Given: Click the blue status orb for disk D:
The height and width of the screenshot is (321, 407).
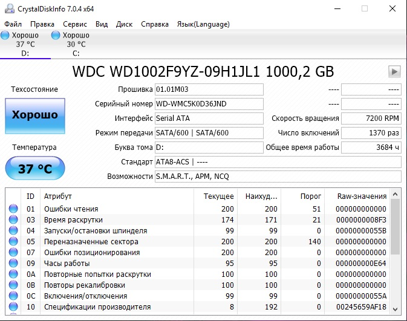Looking at the screenshot, I should (5, 35).
